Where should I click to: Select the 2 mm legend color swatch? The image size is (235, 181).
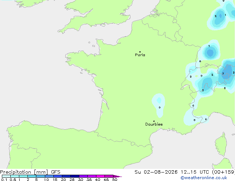tap(32, 176)
